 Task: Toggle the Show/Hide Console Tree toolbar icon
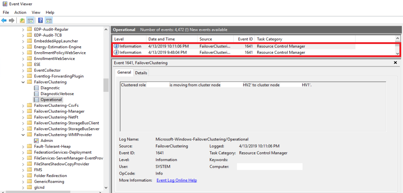(30, 21)
